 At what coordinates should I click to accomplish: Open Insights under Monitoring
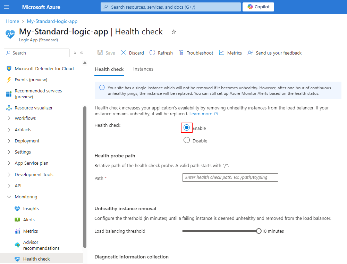click(31, 209)
